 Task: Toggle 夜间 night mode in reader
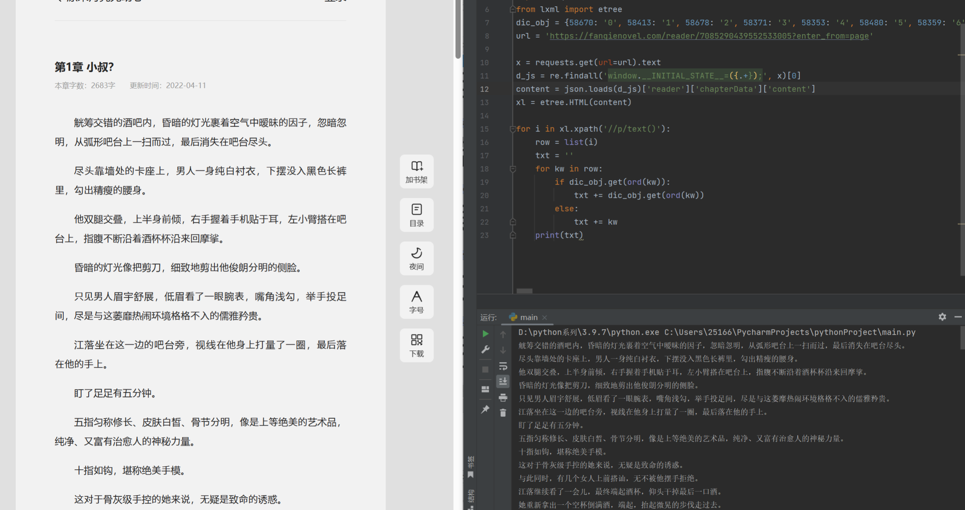pyautogui.click(x=417, y=258)
